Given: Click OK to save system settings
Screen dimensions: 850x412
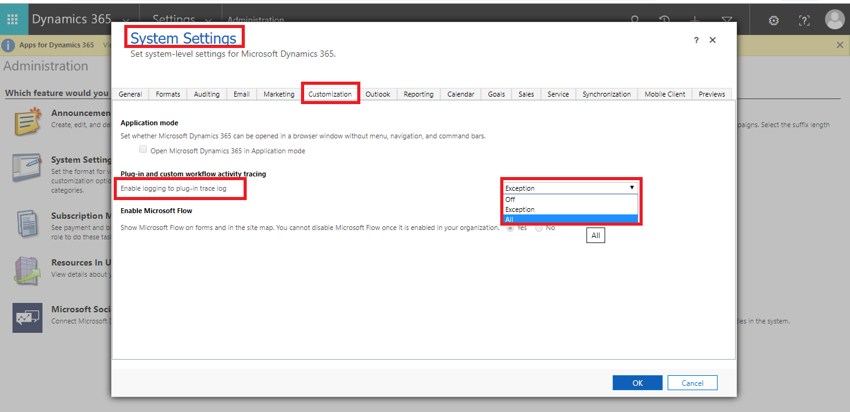Looking at the screenshot, I should point(637,382).
